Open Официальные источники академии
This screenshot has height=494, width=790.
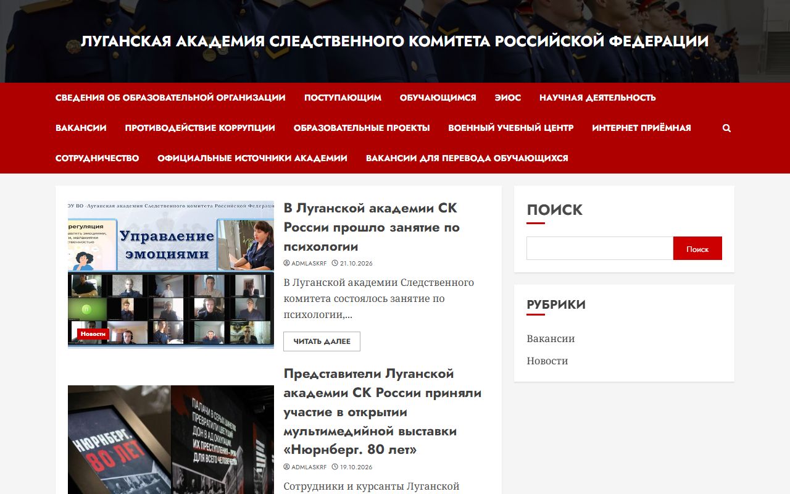(252, 158)
